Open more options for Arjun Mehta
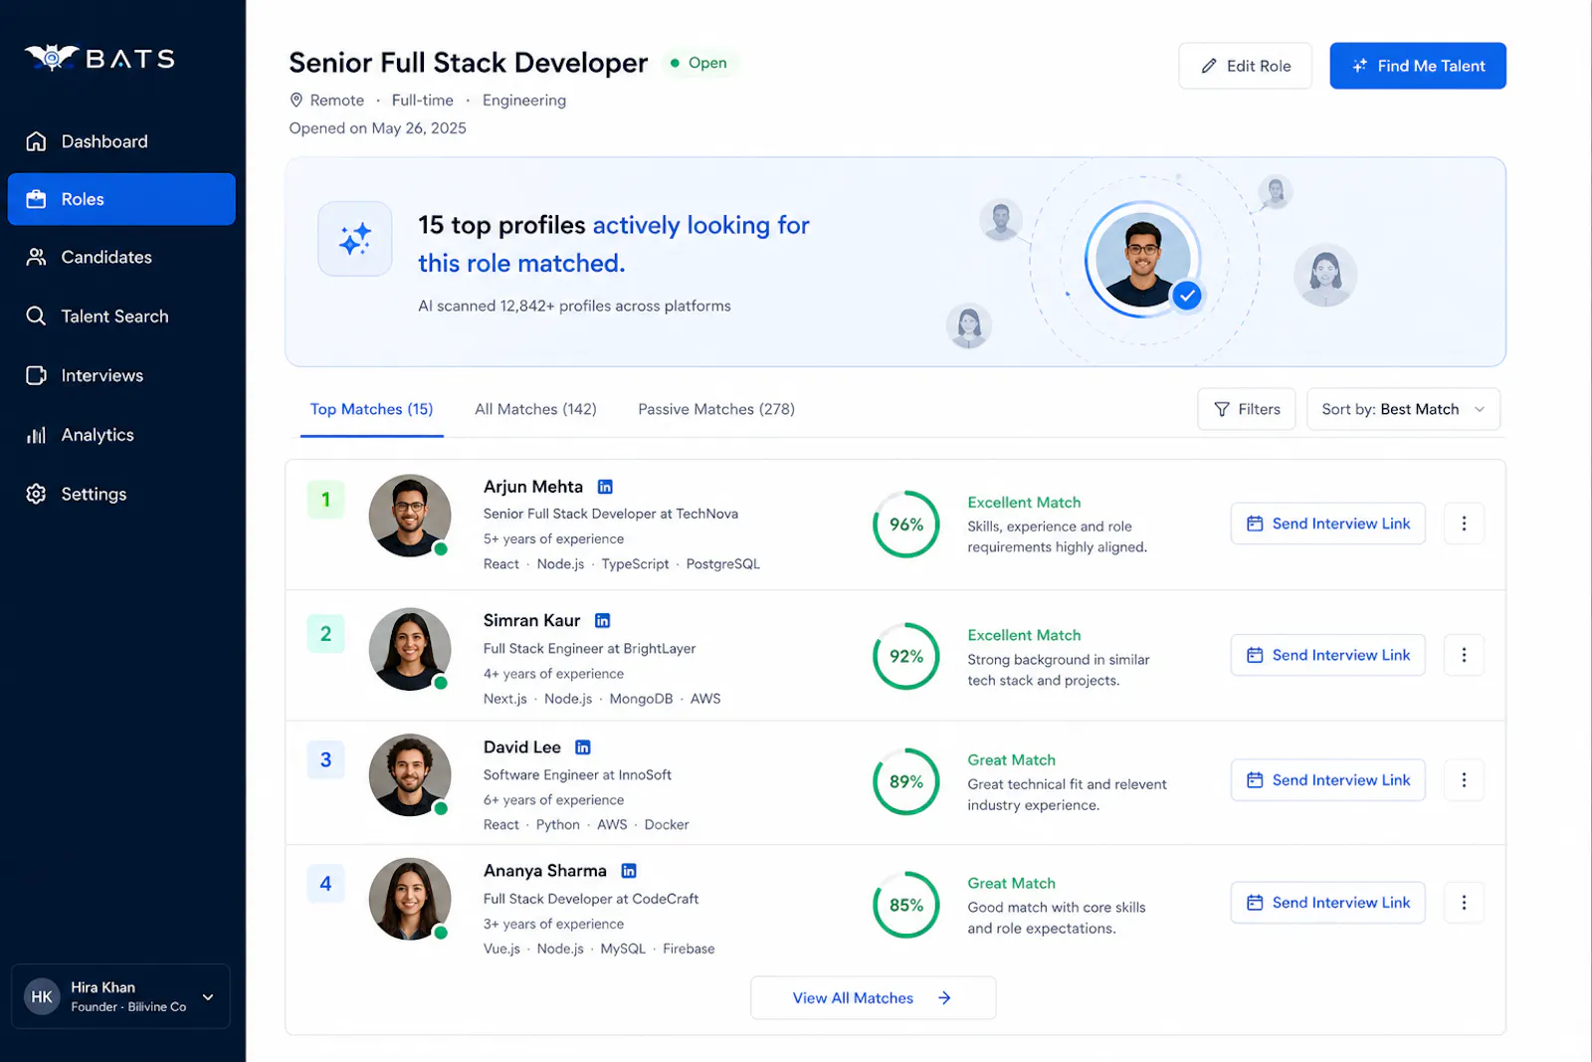Screen dimensions: 1592x1062 1464,524
